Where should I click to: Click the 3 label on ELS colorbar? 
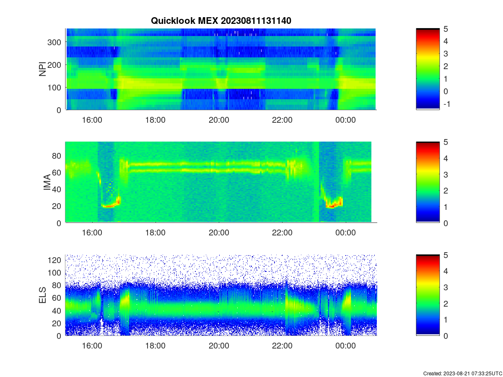(x=445, y=287)
